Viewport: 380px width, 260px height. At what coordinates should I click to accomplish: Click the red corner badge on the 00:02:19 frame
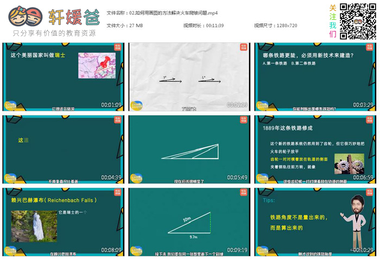click(244, 47)
